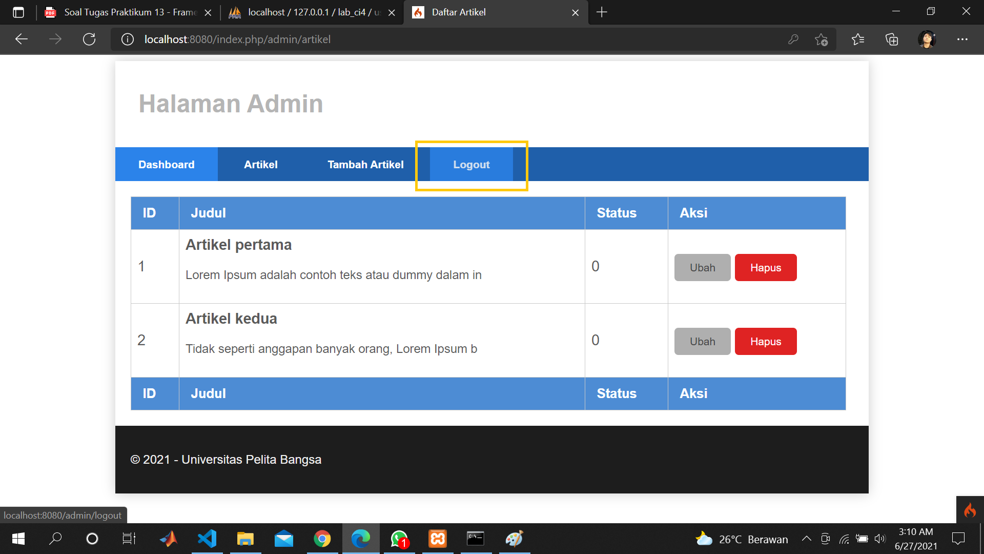Click the Logout navigation link
Viewport: 984px width, 554px height.
[x=471, y=164]
